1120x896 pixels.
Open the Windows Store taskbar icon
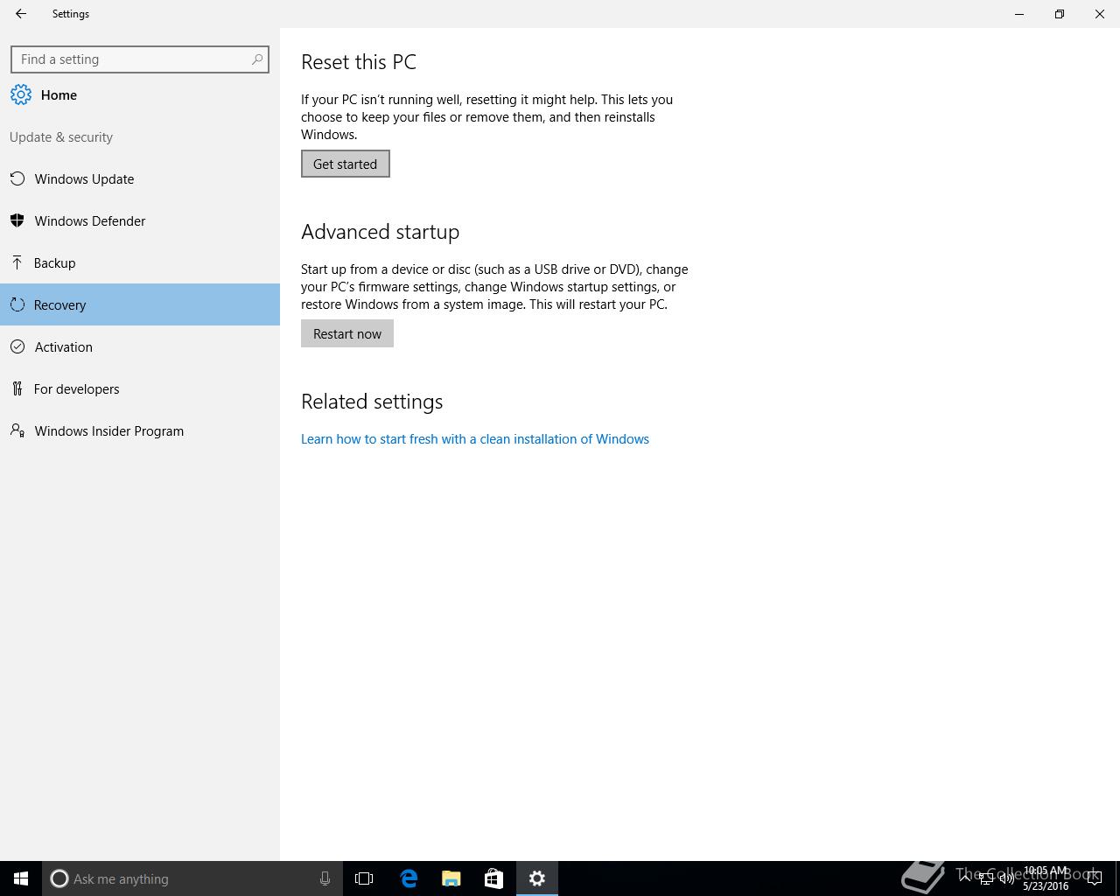[x=493, y=878]
